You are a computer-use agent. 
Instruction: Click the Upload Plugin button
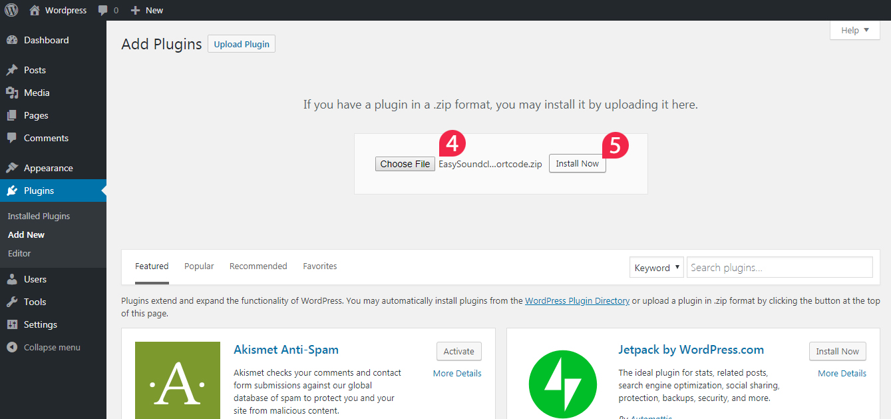tap(242, 44)
